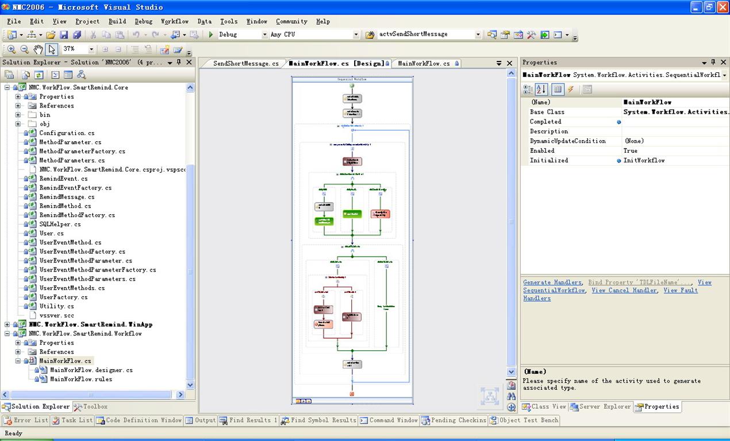Open the MainWorkFlow object selector dropdown

coord(724,75)
